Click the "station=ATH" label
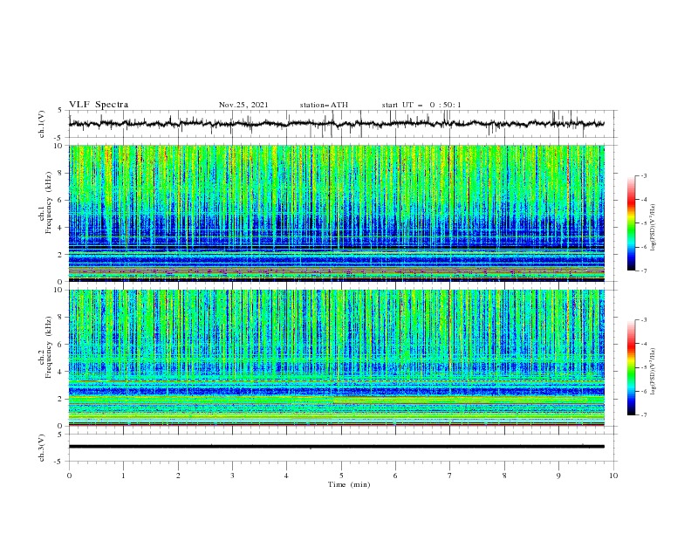The image size is (691, 534). 324,105
